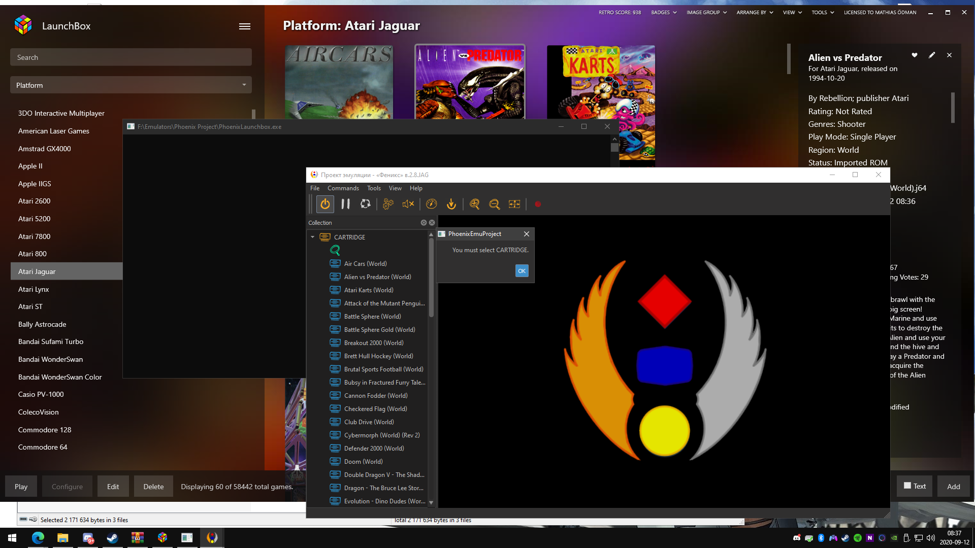Open the View menu in Phoenix

395,188
